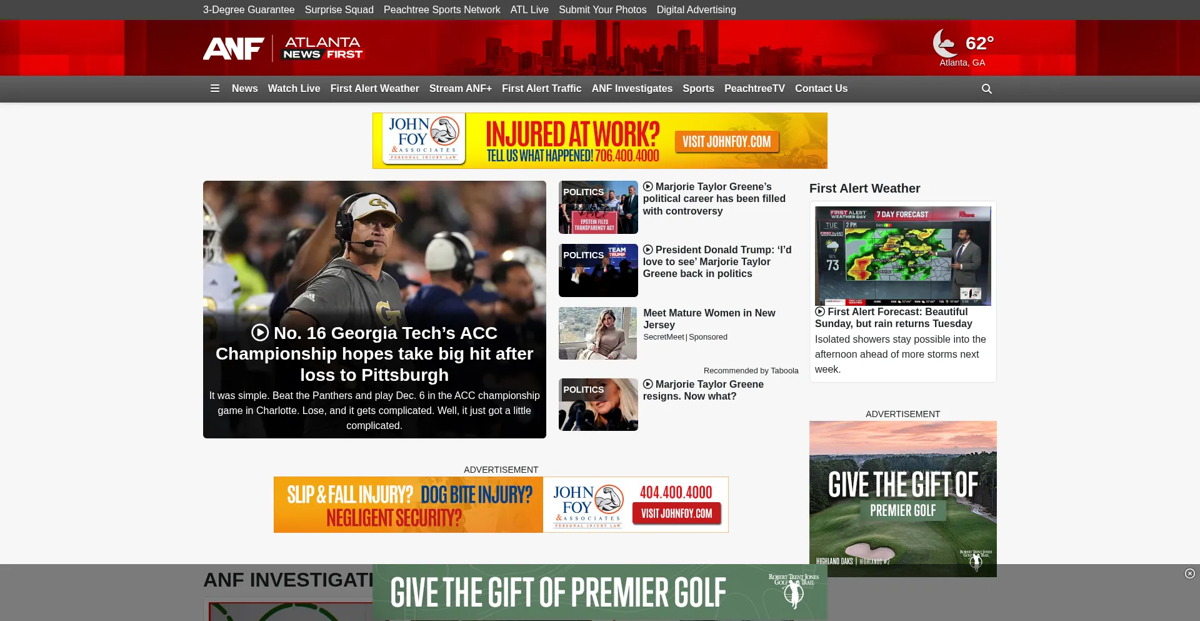Click the John Foy Injured at Work banner
This screenshot has height=621, width=1200.
pos(600,141)
